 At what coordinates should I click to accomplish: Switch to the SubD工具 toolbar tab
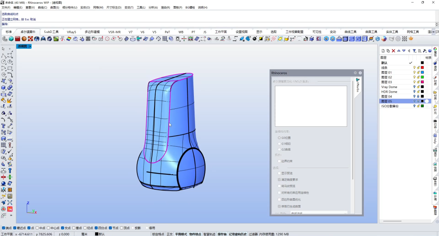coord(51,32)
